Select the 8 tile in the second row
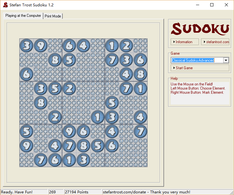The height and width of the screenshot is (195, 234). tap(55, 60)
